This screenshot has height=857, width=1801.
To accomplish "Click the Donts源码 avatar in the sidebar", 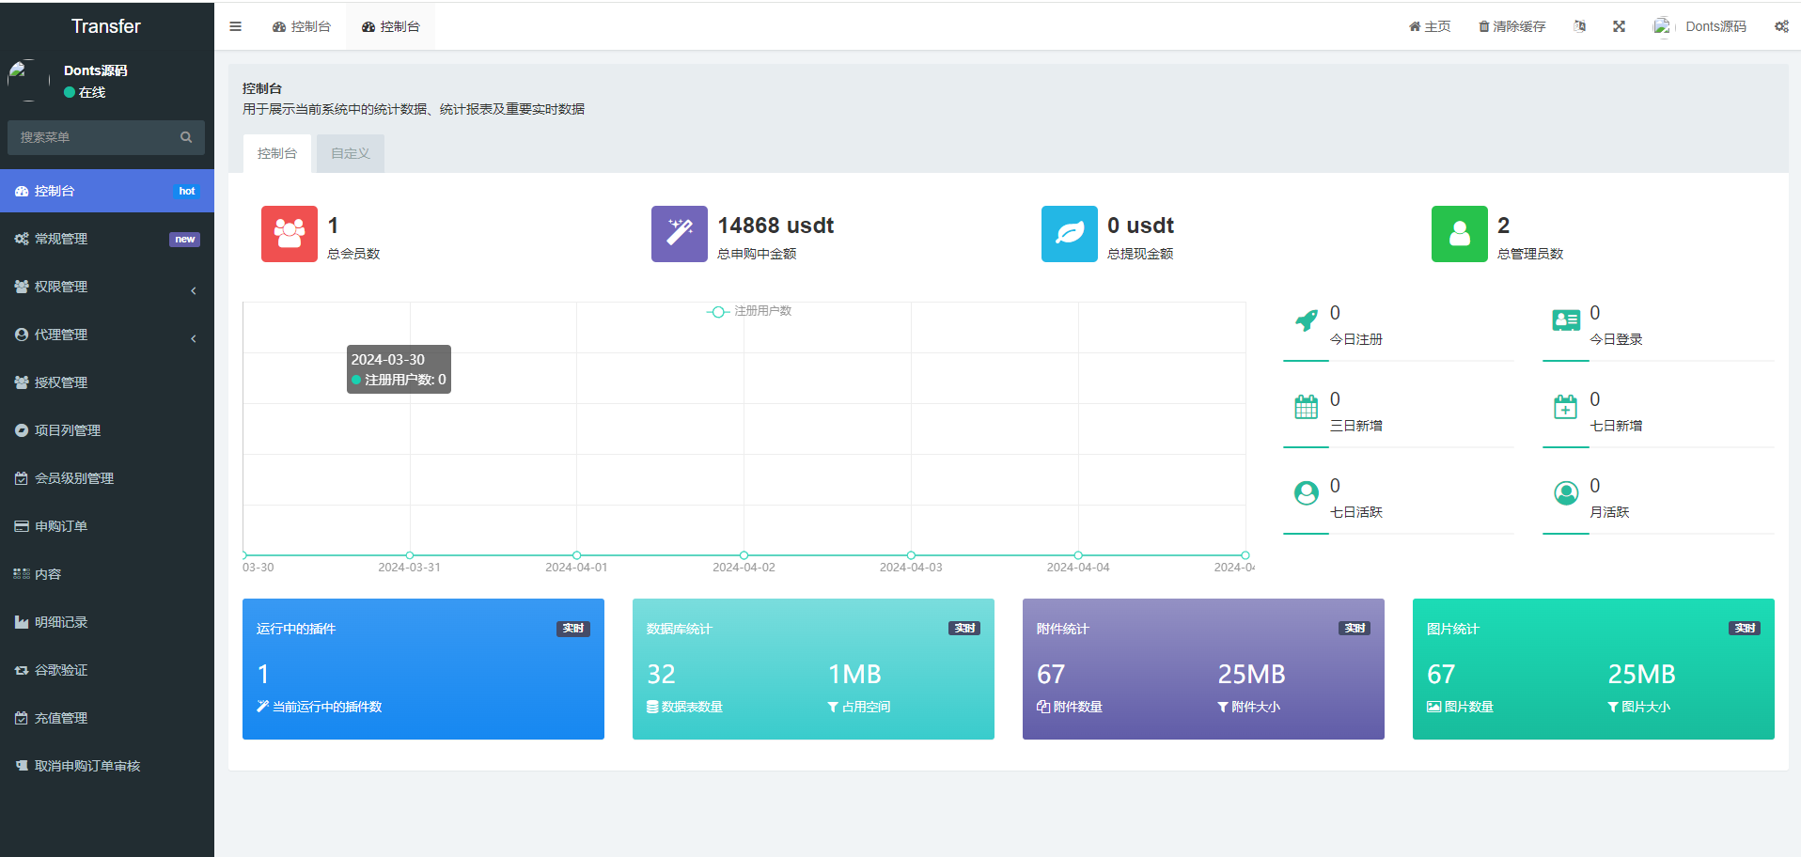I will pyautogui.click(x=28, y=81).
